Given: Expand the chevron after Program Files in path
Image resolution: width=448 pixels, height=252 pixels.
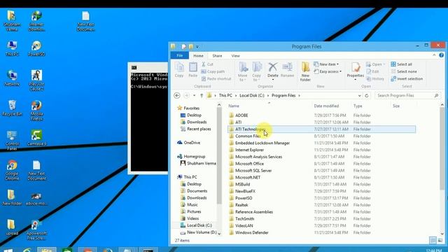Looking at the screenshot, I should click(x=299, y=95).
